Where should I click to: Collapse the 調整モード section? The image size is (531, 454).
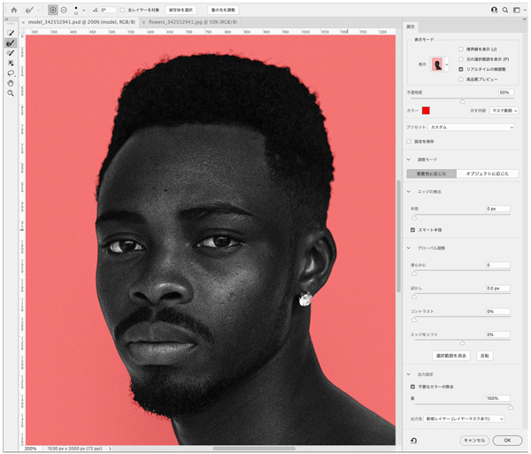(409, 159)
